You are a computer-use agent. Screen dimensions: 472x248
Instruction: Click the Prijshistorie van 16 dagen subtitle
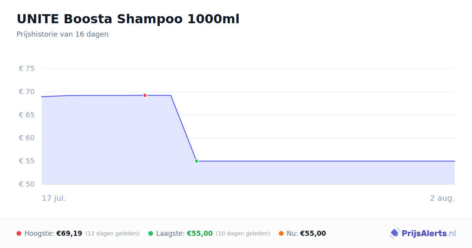[x=63, y=34]
